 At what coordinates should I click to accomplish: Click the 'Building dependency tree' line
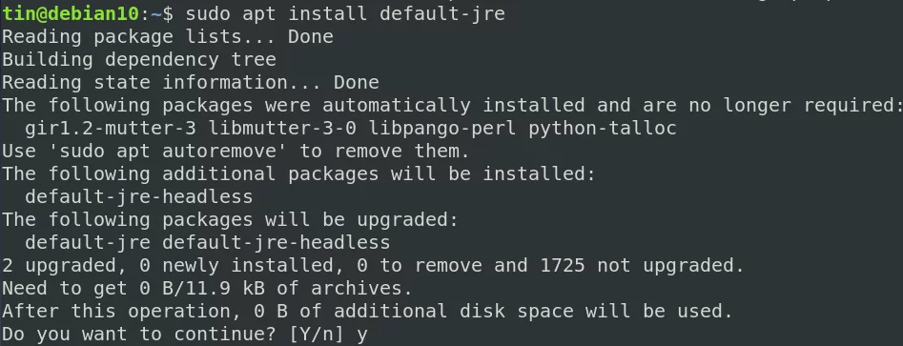[139, 59]
